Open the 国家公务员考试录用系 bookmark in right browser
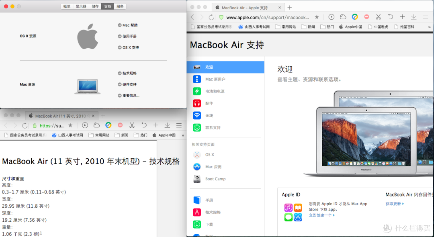Image resolution: width=434 pixels, height=237 pixels. (212, 27)
